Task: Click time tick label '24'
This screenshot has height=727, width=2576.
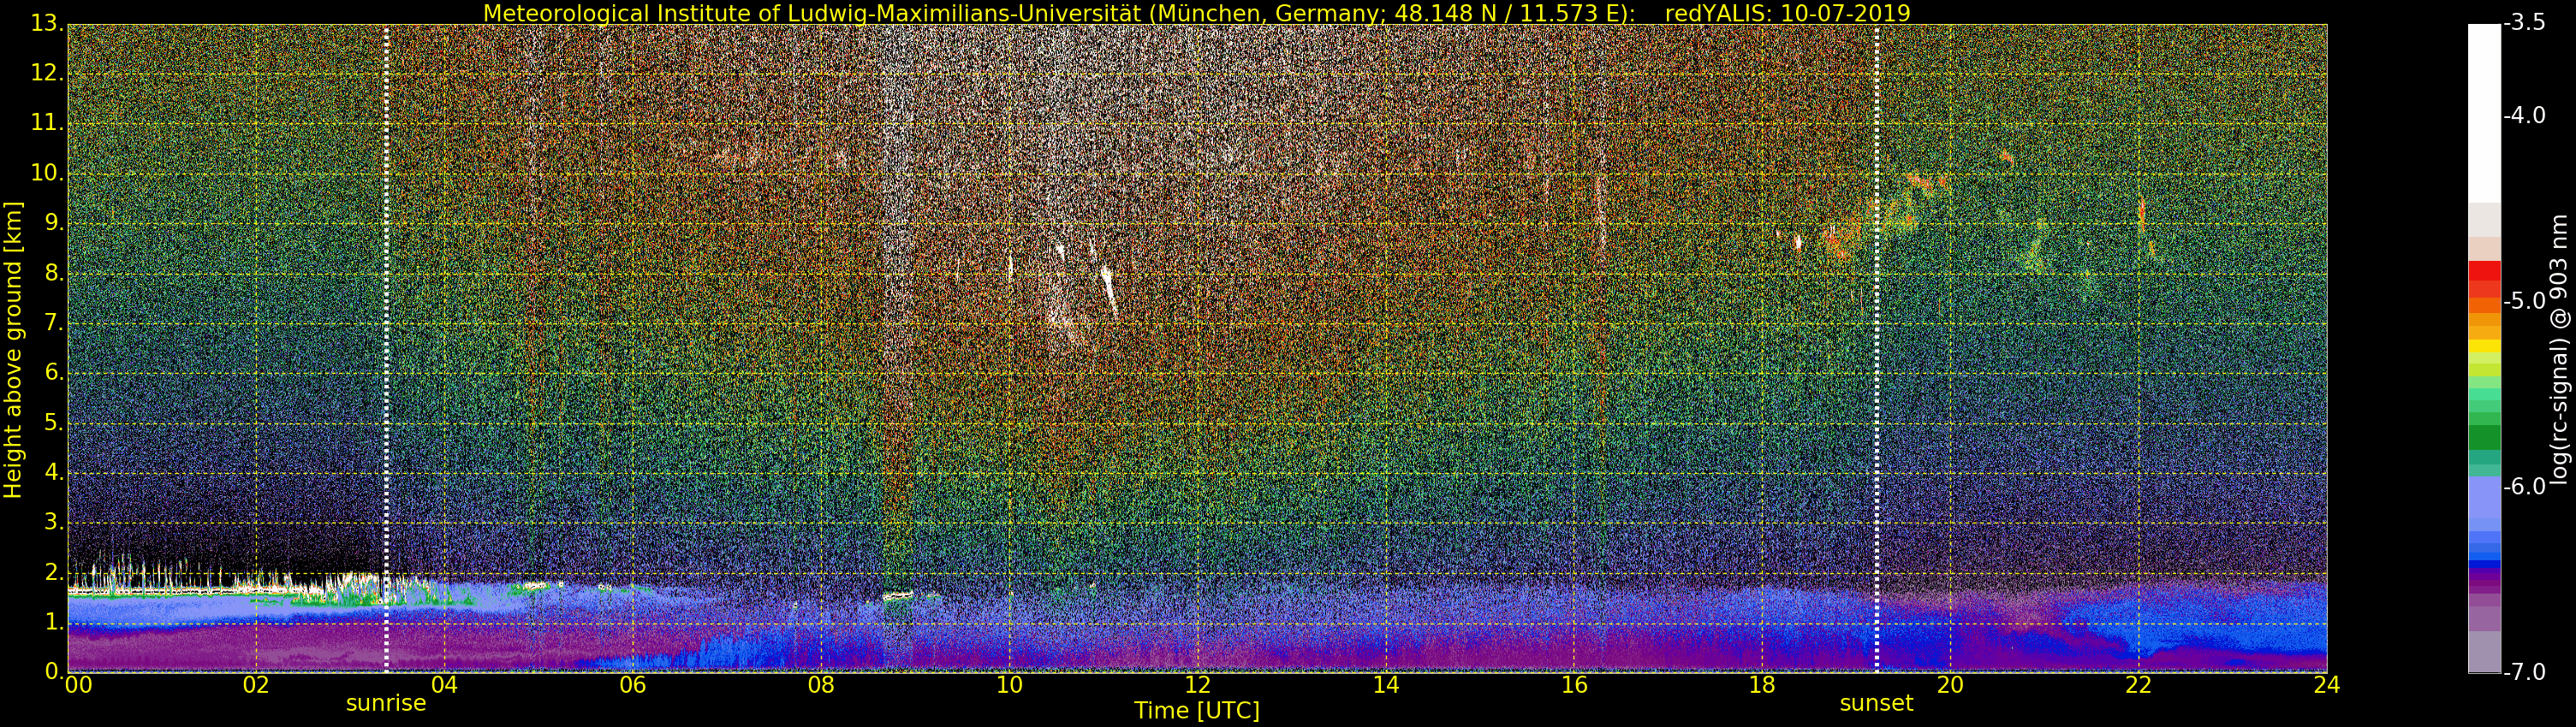Action: [x=2326, y=684]
